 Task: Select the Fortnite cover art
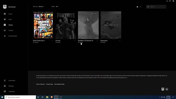66,25
